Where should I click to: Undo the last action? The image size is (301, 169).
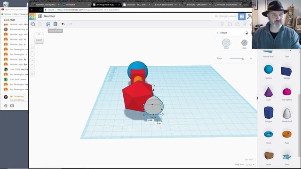(x=63, y=24)
